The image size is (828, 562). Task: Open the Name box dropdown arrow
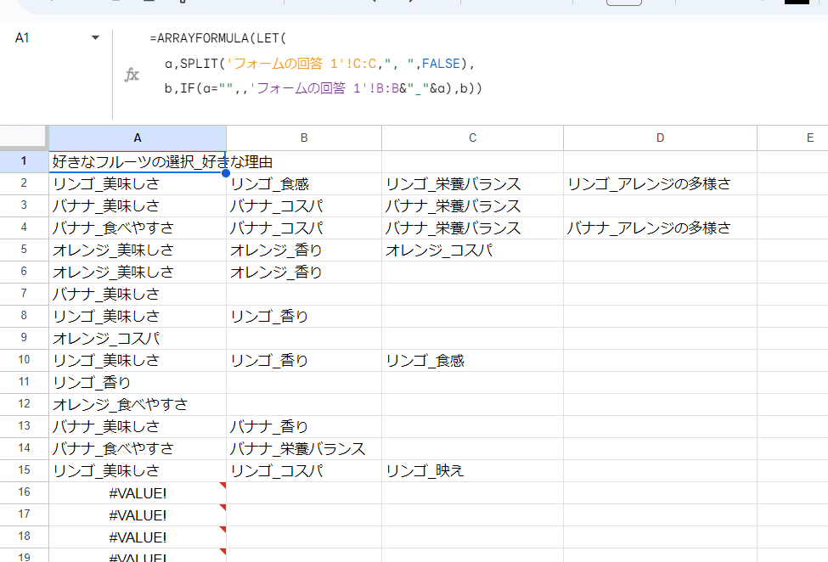tap(95, 38)
